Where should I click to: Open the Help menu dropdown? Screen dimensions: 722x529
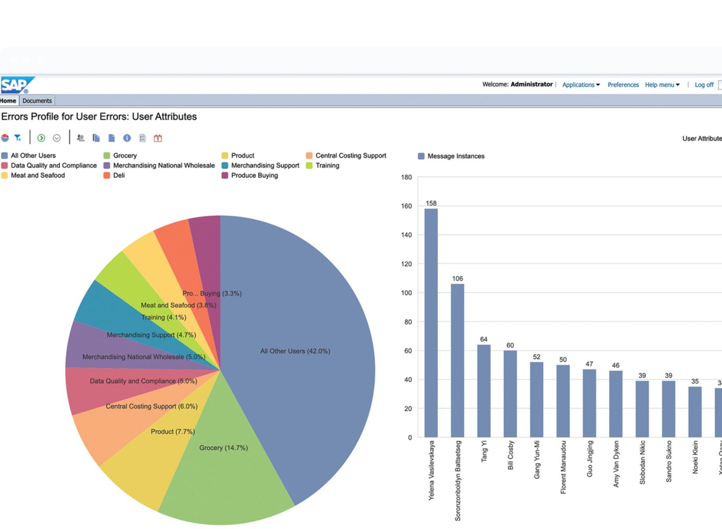662,85
